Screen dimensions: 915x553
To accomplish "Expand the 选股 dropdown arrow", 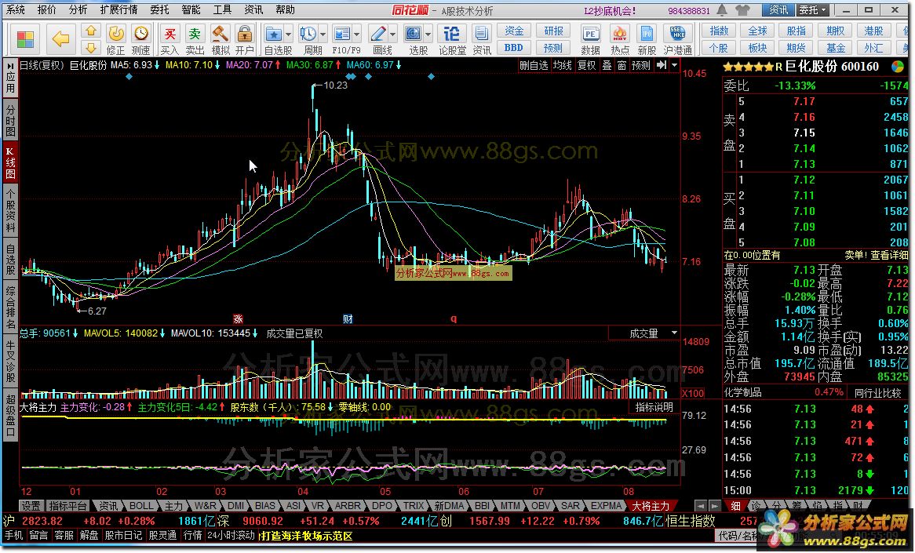I will [428, 35].
